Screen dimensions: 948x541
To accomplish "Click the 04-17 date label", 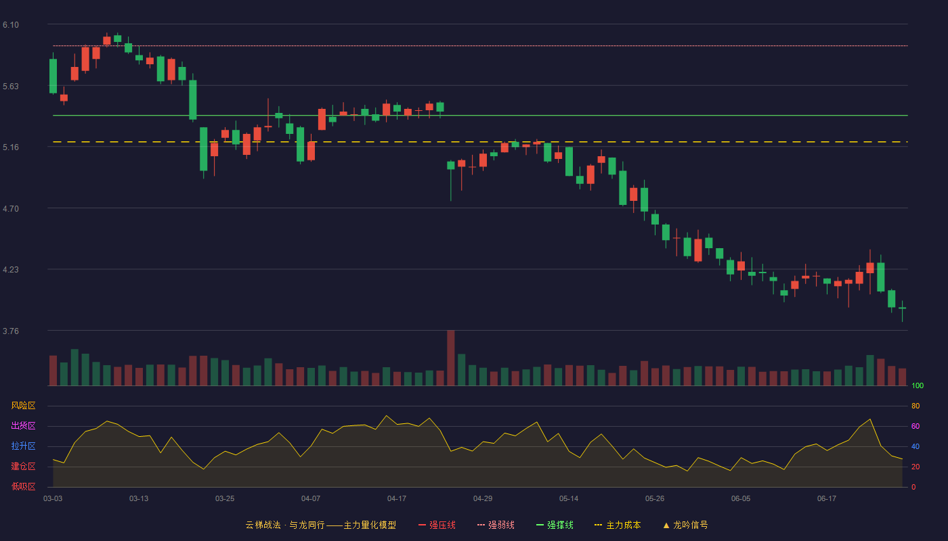I will click(x=397, y=498).
